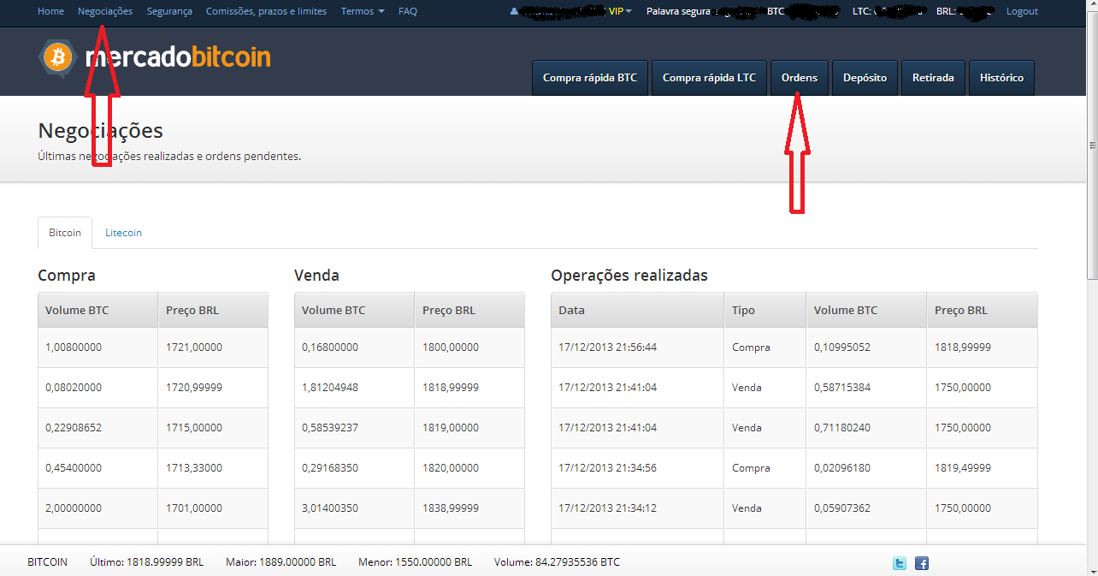Click the scrollbar up arrow

pyautogui.click(x=1091, y=6)
